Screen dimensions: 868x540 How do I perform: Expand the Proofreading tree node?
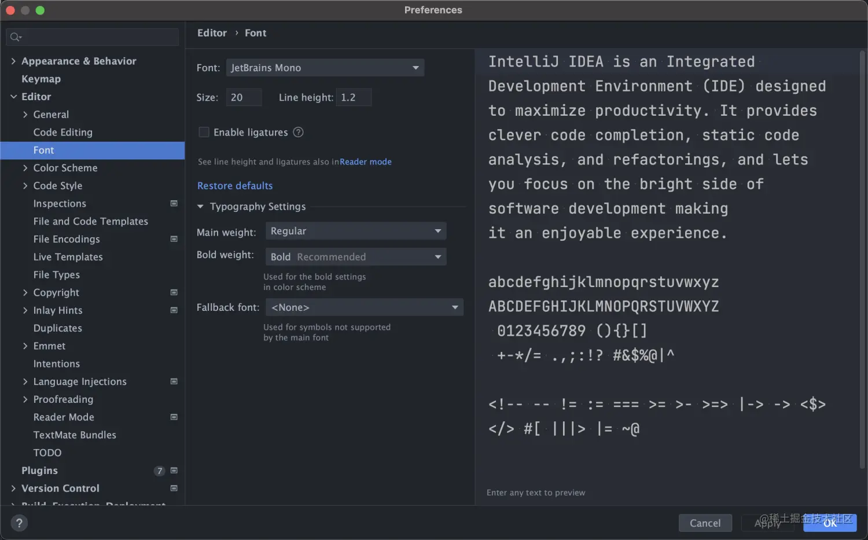point(25,399)
